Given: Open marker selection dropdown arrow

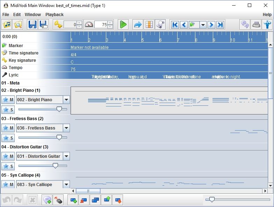Looking at the screenshot, I should pos(203,25).
